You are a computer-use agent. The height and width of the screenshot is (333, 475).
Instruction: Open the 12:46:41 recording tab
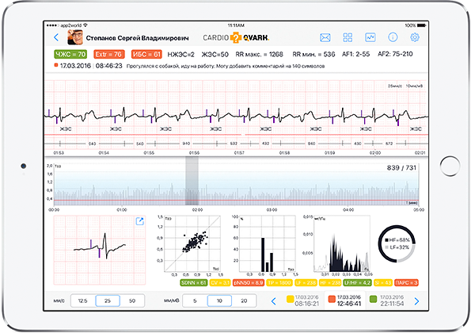[344, 300]
